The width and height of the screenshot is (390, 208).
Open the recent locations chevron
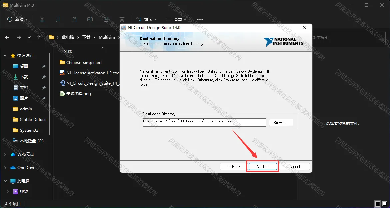[x=29, y=37]
